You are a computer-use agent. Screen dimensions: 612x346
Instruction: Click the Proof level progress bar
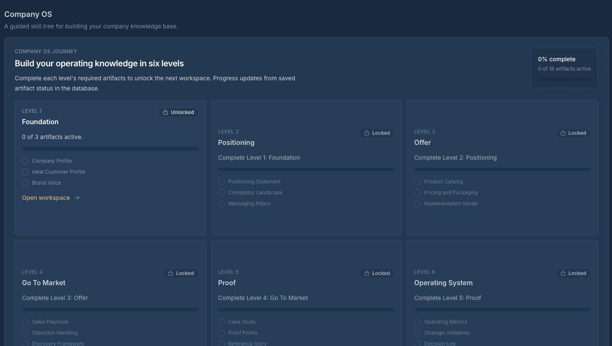pos(306,310)
